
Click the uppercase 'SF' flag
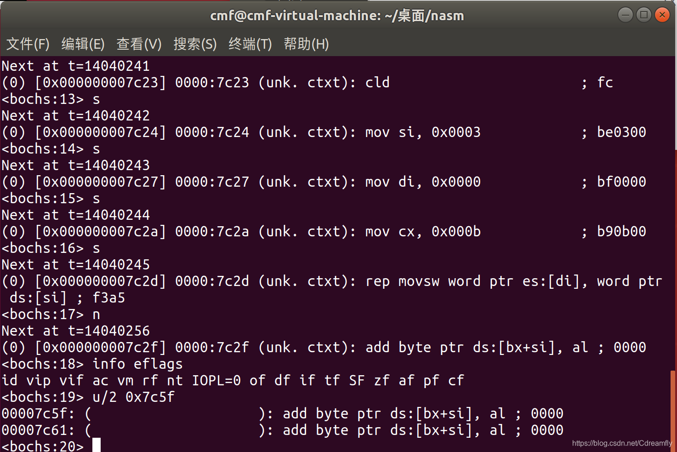[x=357, y=380]
